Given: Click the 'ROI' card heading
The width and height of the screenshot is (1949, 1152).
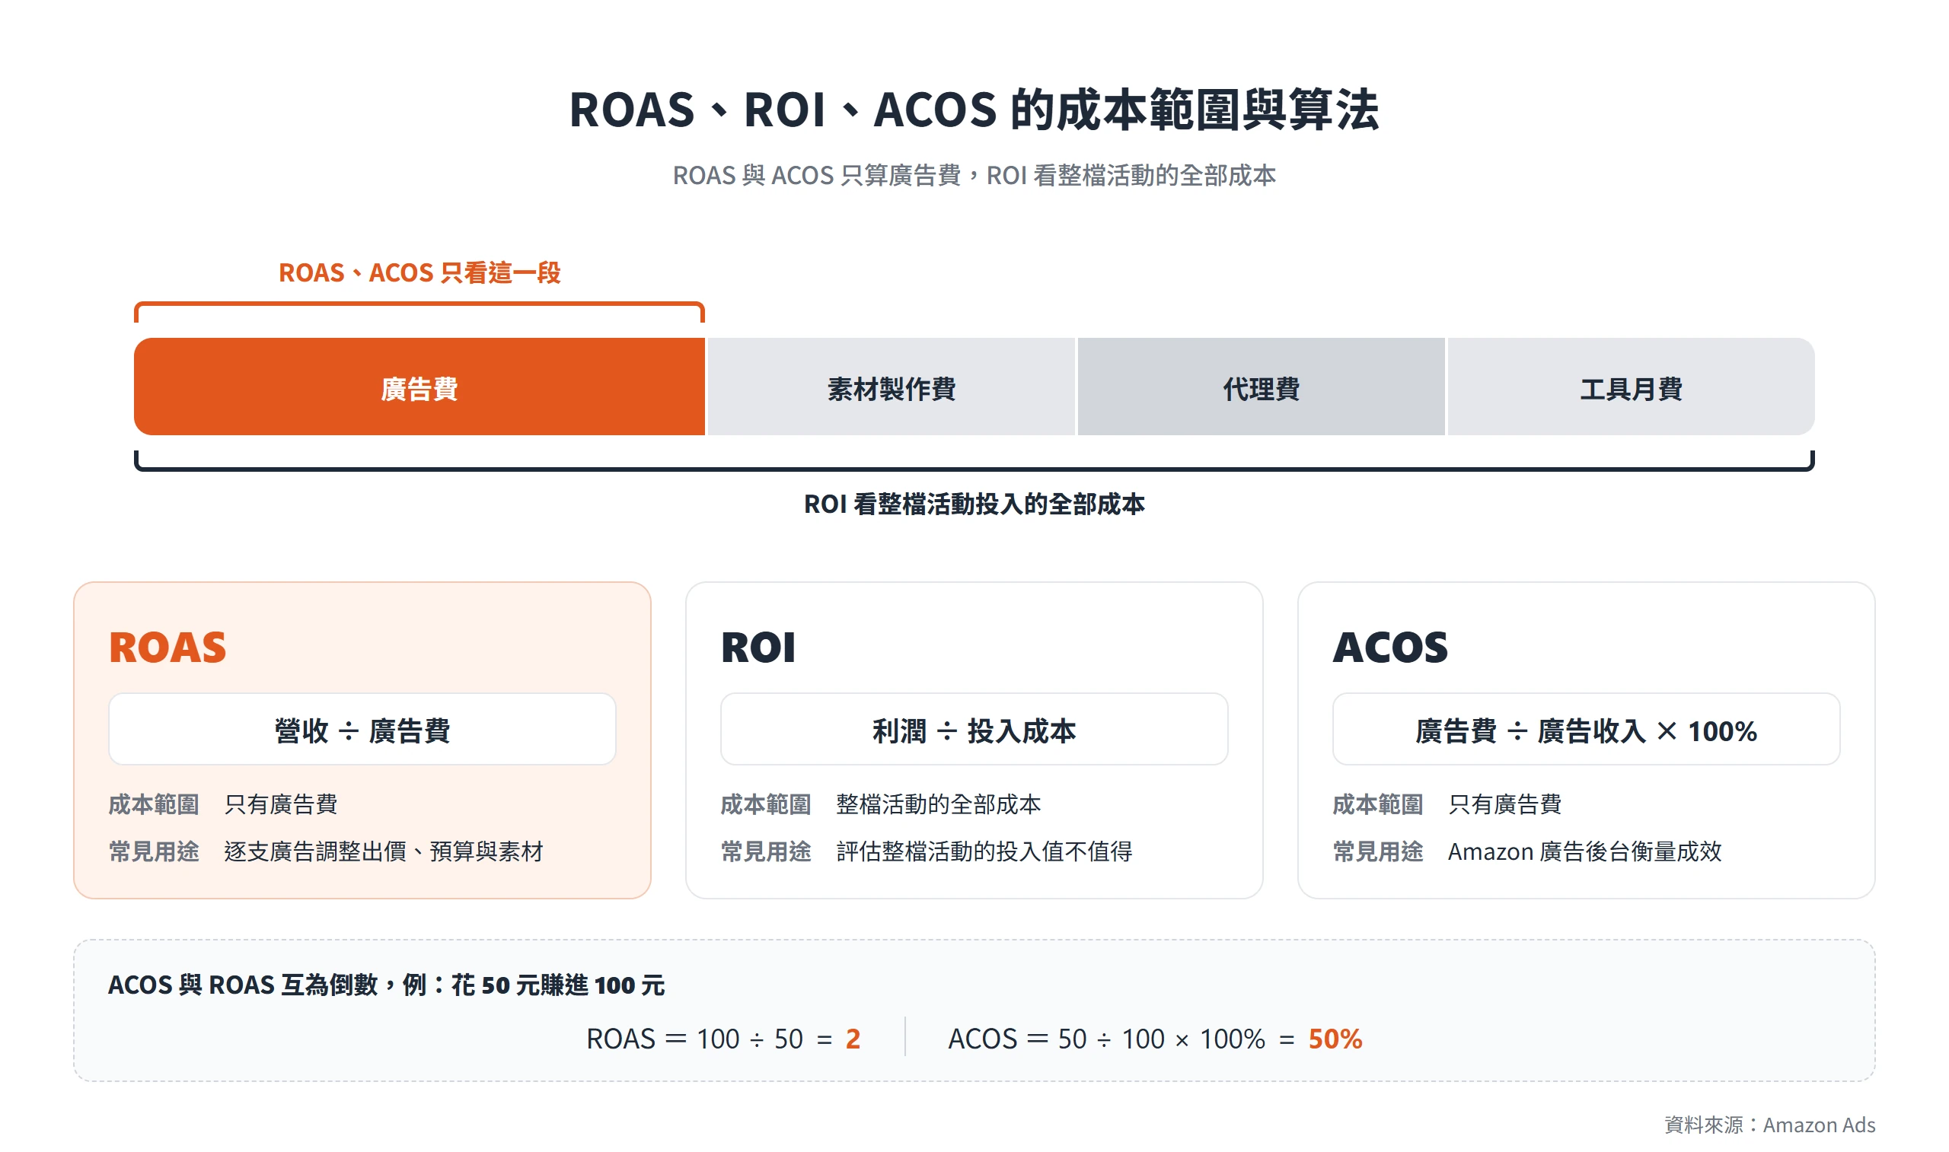Looking at the screenshot, I should [x=758, y=648].
